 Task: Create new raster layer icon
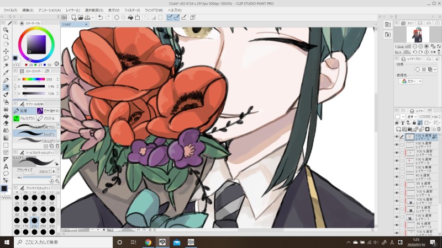(398, 130)
